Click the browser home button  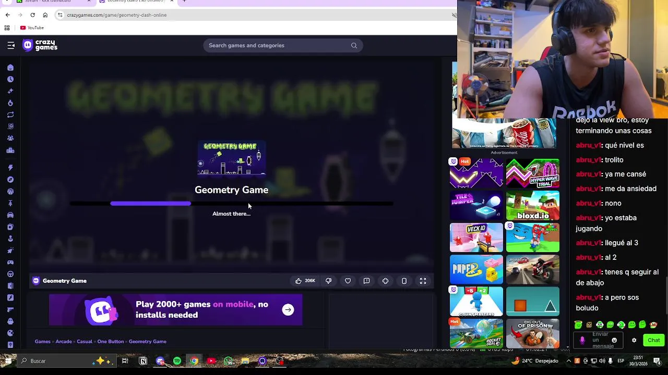(45, 15)
